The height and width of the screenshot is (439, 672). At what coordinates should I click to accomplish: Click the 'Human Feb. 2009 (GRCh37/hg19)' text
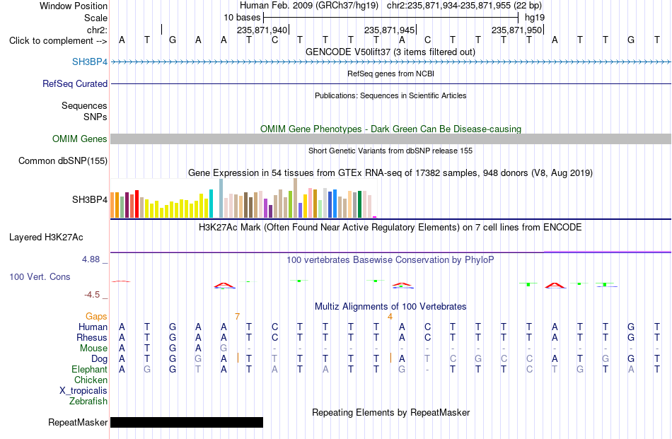point(309,6)
